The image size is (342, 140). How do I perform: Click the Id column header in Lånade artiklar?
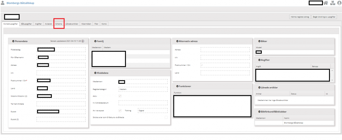pos(329,94)
